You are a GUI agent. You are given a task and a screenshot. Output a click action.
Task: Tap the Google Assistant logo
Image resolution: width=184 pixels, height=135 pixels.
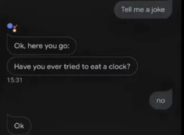pyautogui.click(x=12, y=27)
